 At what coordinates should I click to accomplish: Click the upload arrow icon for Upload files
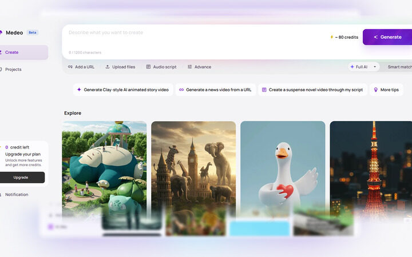(108, 67)
